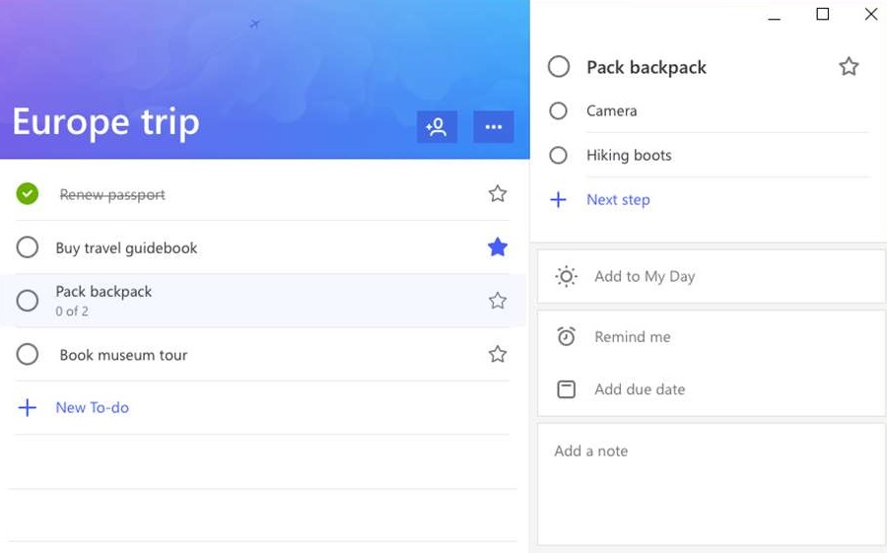Click the alarm clock Remind me icon
The image size is (887, 553).
566,337
